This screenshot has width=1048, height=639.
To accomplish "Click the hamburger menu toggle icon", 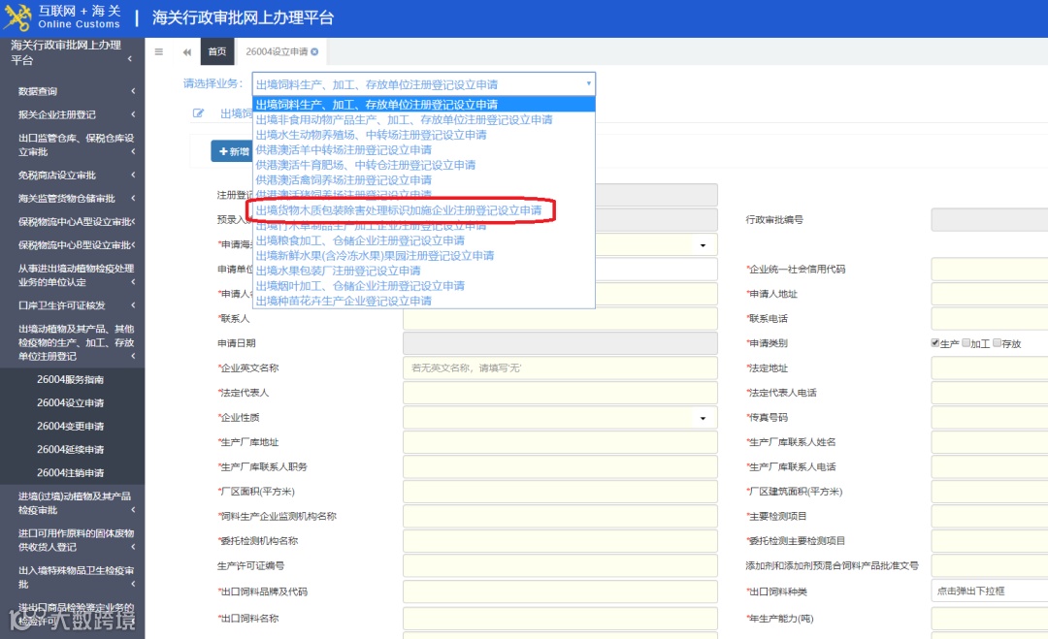I will coord(159,51).
